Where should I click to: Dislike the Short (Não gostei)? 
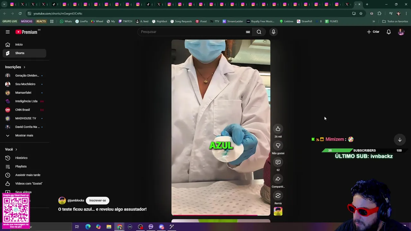278,146
